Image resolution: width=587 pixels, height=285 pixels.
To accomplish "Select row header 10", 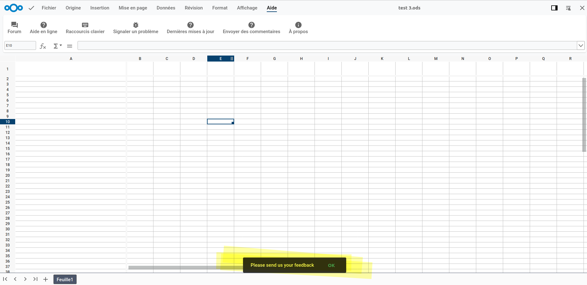I will coord(8,122).
